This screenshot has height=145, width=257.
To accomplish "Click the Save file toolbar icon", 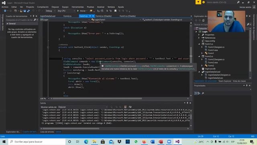I will (x=25, y=11).
